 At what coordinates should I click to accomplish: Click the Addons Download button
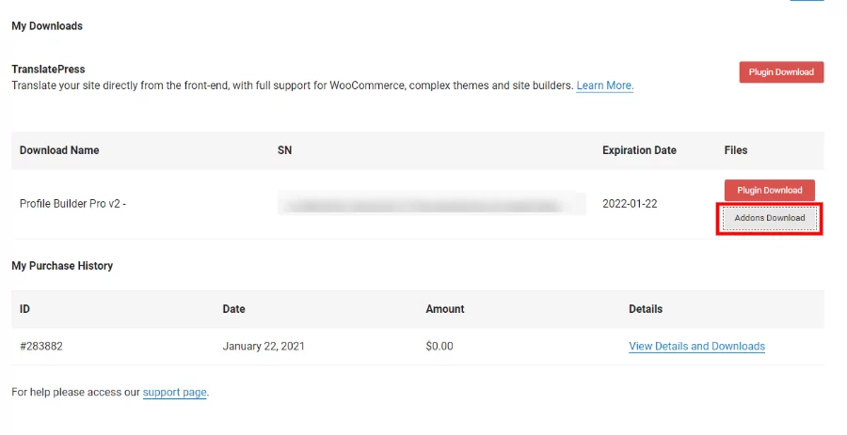770,218
